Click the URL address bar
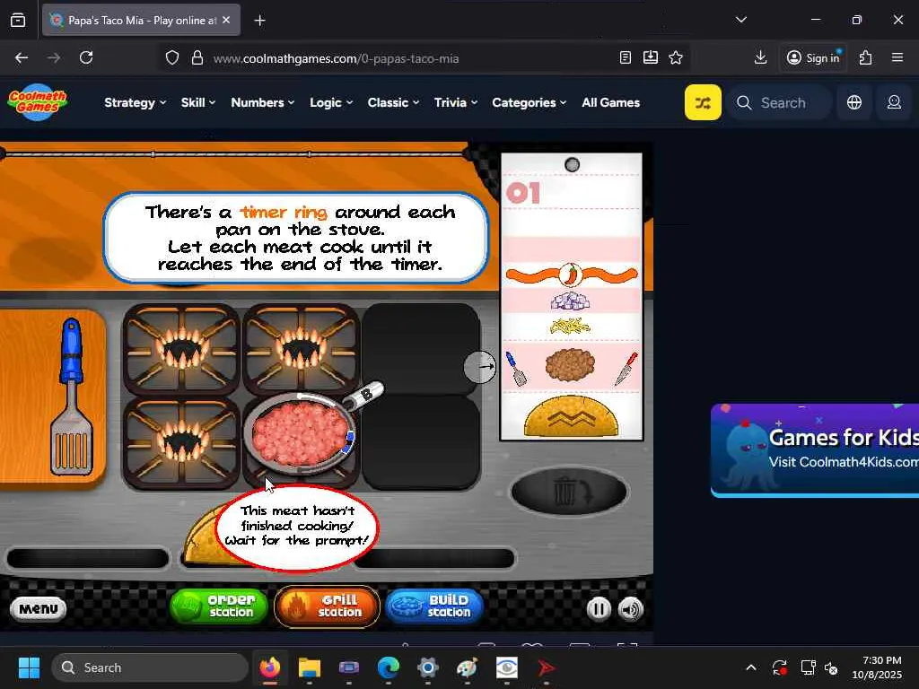Viewport: 919px width, 689px height. point(410,58)
